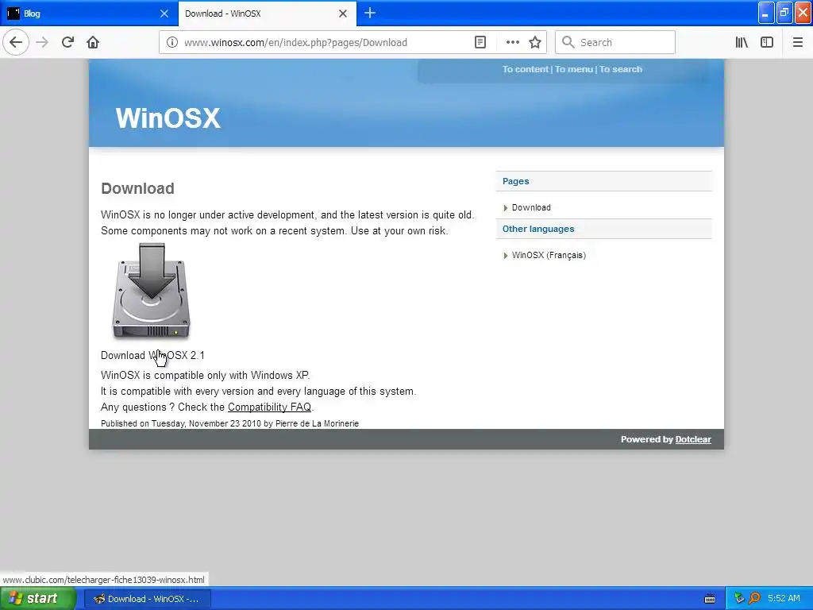Click the forward navigation arrow
813x610 pixels.
tap(43, 42)
